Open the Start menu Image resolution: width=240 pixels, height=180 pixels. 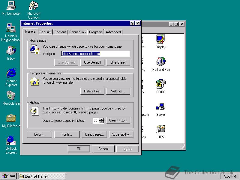point(9,176)
